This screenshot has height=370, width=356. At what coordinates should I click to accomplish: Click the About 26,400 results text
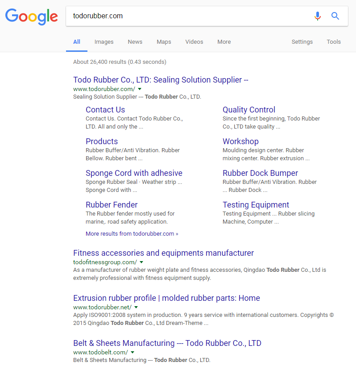coord(120,62)
